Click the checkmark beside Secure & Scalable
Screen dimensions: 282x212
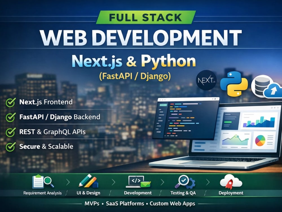[x=10, y=147]
